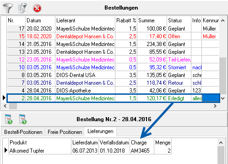Image resolution: width=228 pixels, height=164 pixels.
Task: Click the sum 17,40 € cell
Action: [x=152, y=36]
